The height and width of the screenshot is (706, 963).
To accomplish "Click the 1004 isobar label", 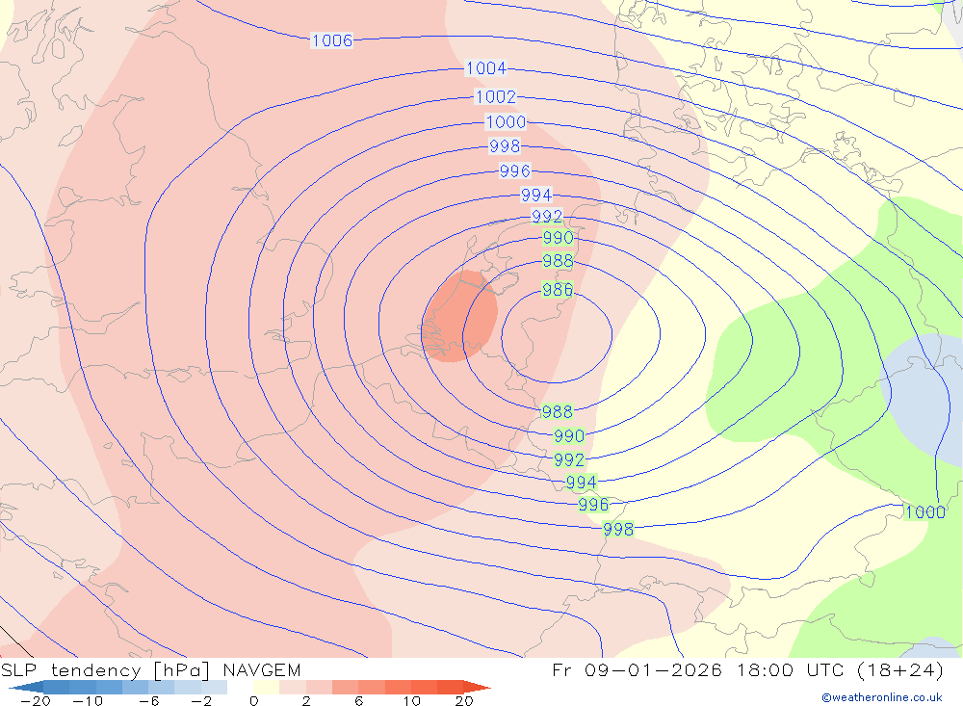I will coord(485,68).
